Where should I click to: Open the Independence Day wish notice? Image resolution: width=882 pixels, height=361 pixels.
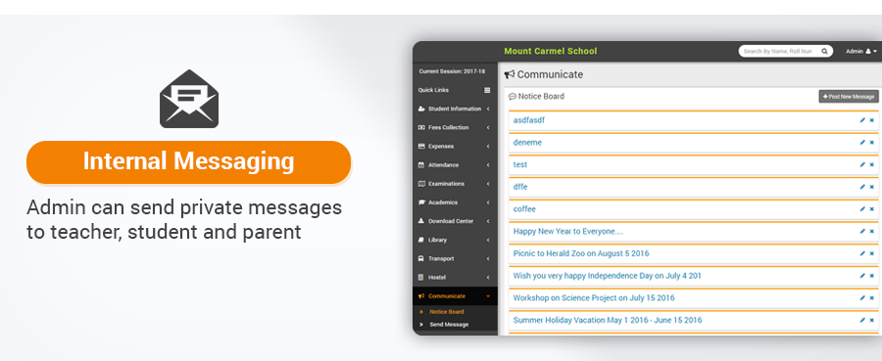(607, 276)
